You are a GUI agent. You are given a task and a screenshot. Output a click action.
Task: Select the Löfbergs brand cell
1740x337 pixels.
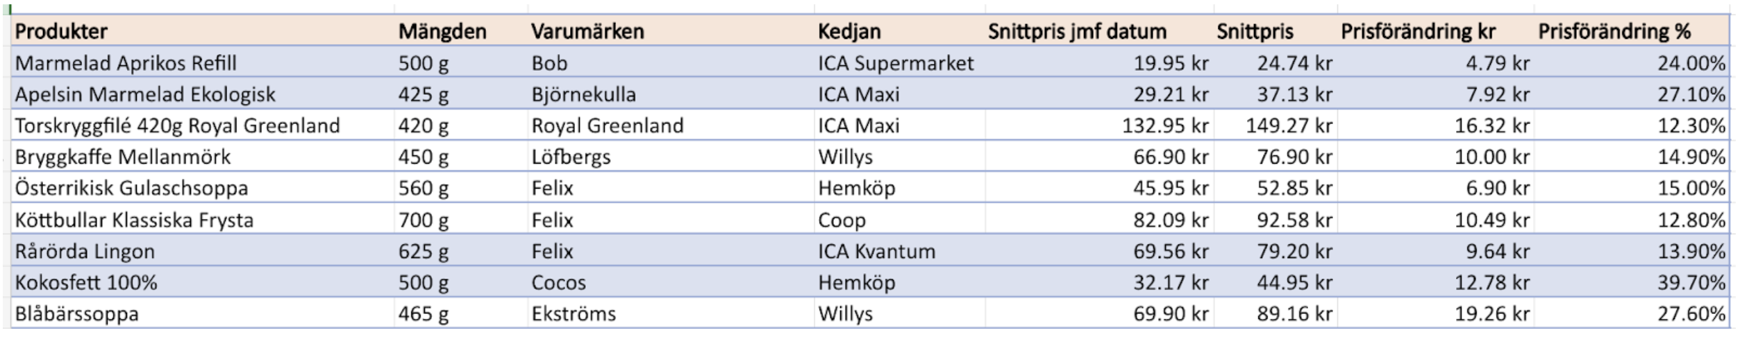point(571,157)
